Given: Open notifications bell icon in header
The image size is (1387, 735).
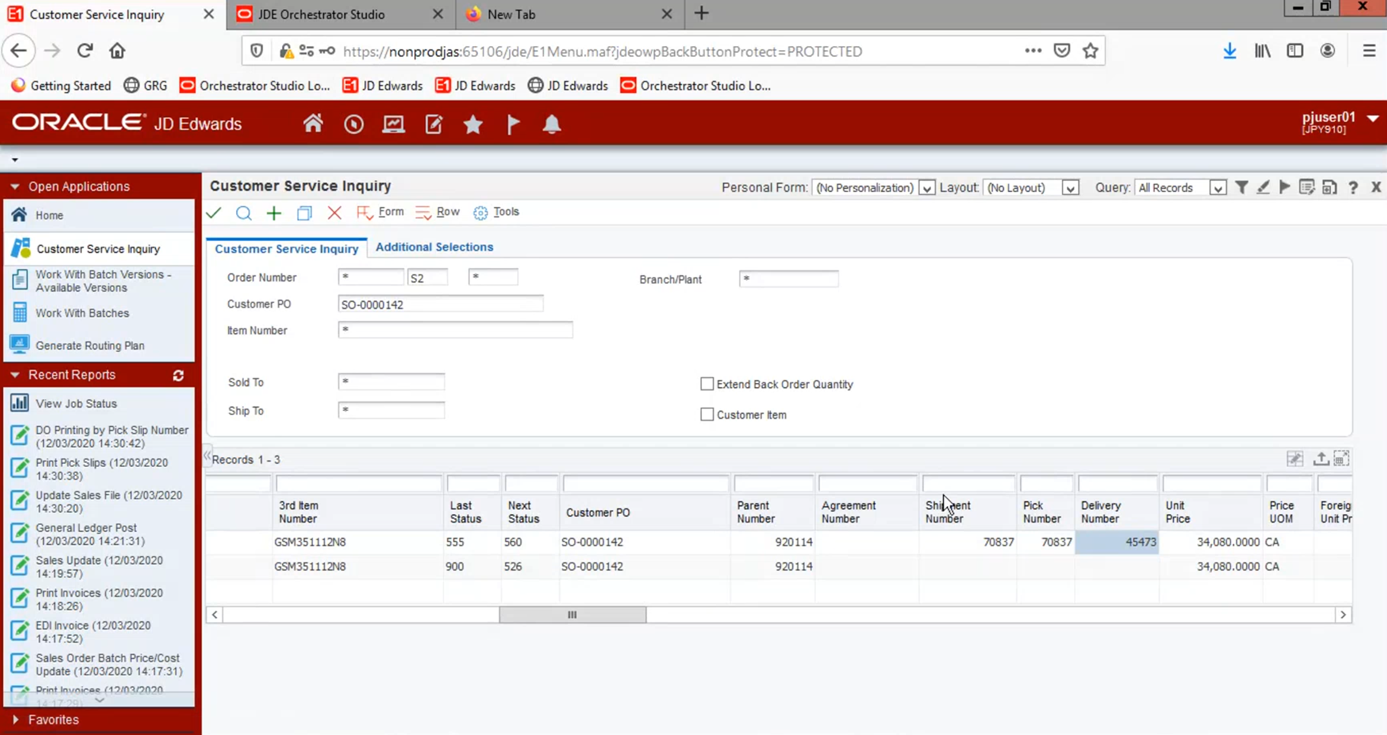Looking at the screenshot, I should 551,124.
